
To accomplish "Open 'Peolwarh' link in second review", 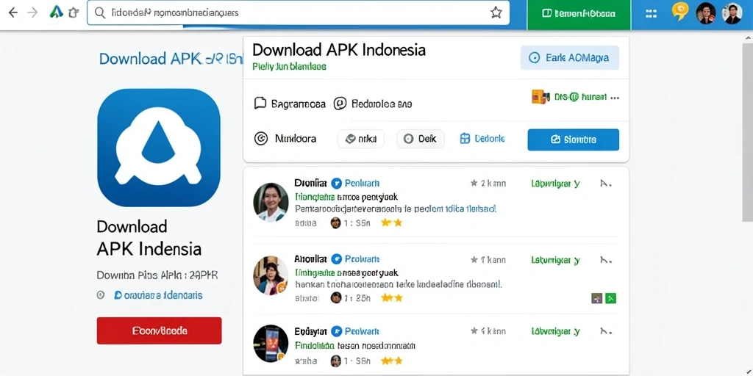I will [362, 259].
